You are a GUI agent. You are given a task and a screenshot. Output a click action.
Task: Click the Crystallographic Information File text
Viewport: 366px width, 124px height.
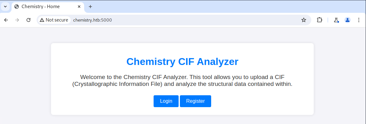pyautogui.click(x=117, y=84)
